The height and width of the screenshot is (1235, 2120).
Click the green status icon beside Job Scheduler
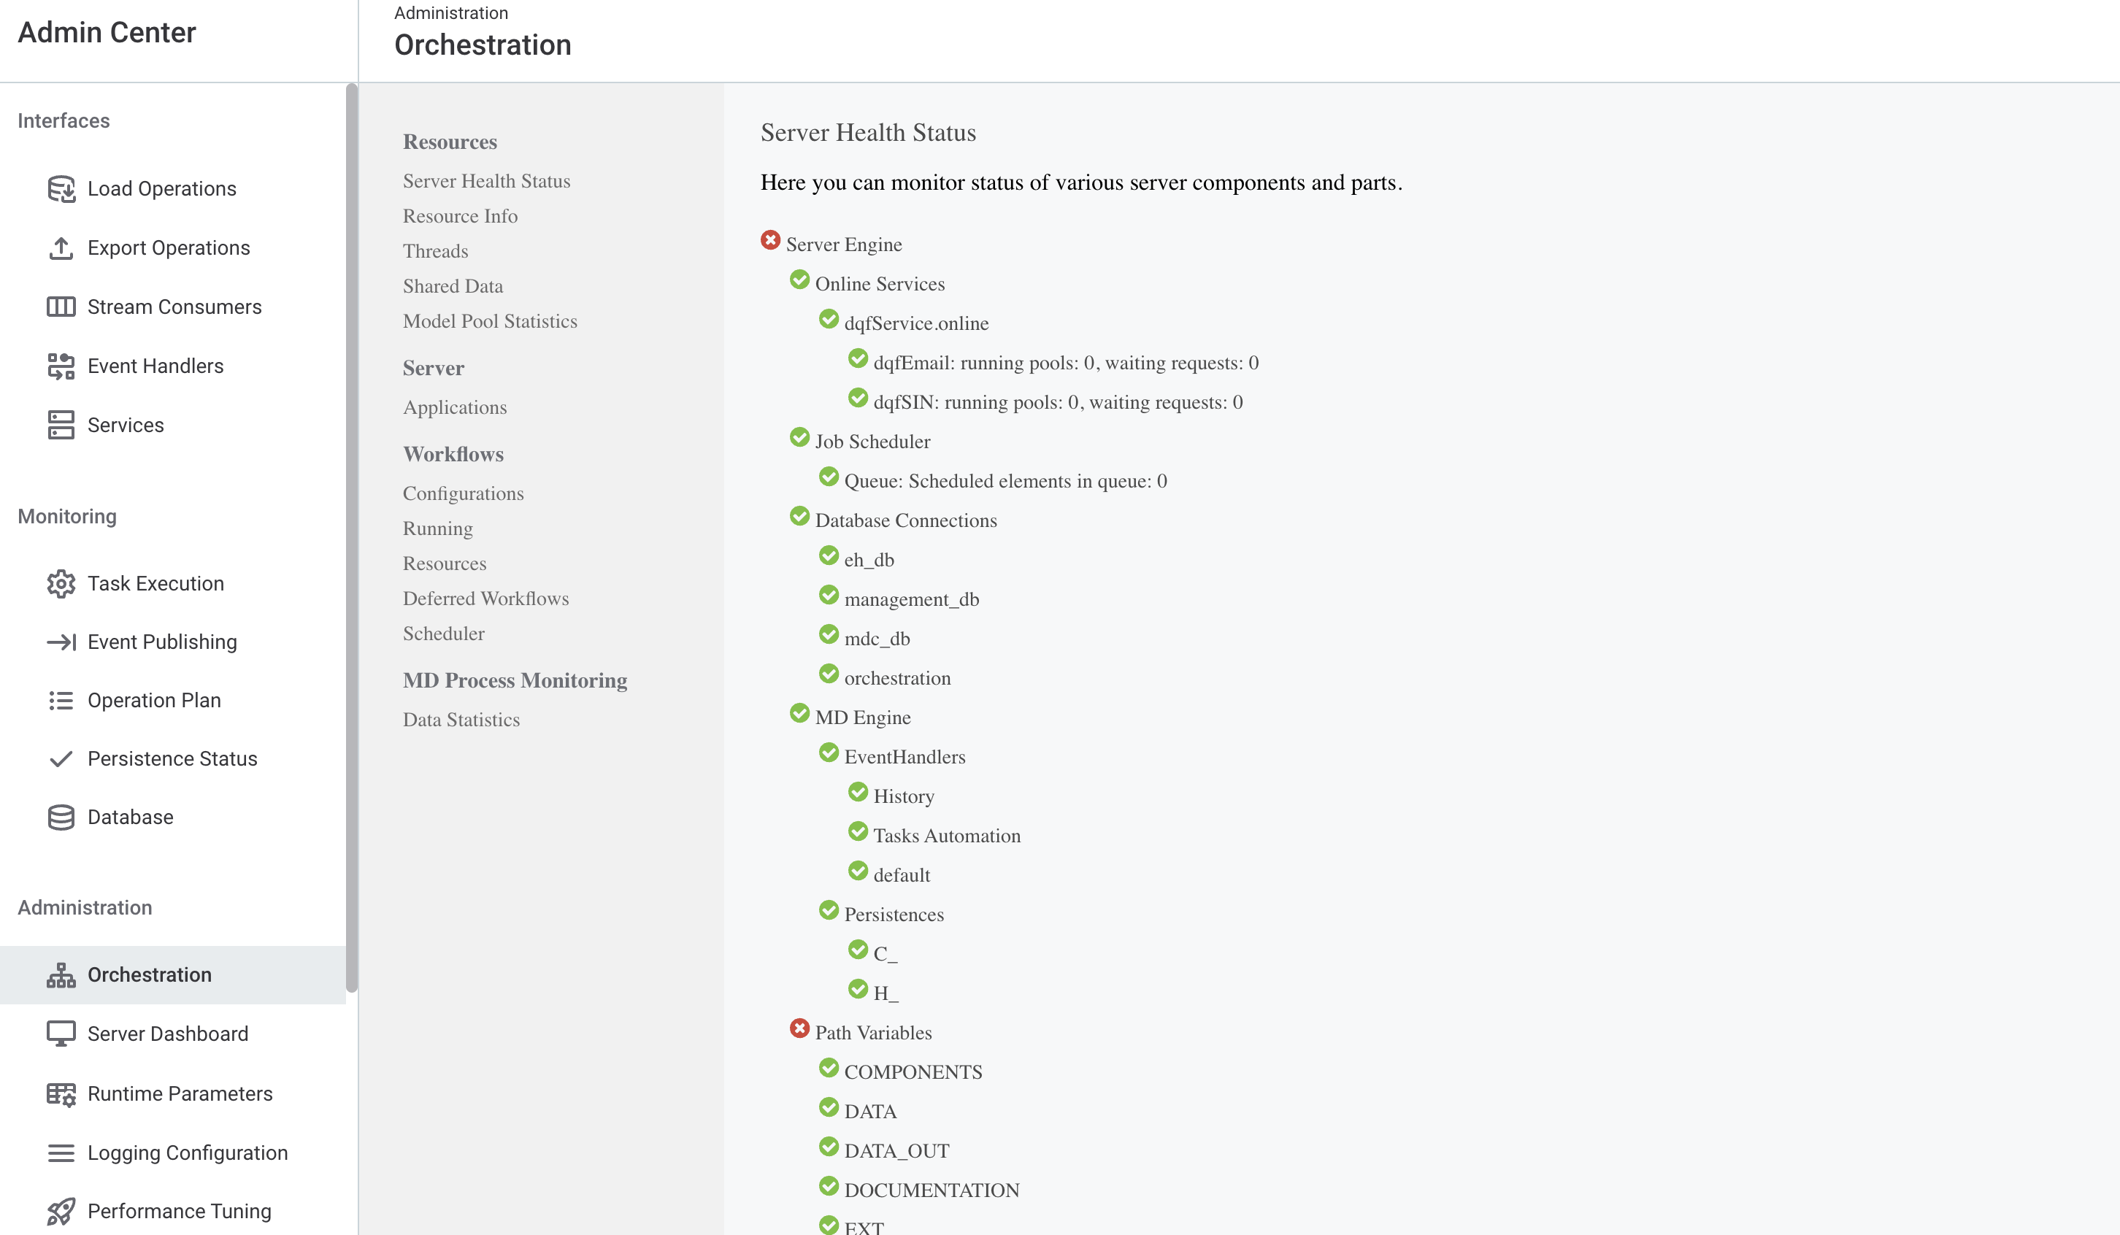(x=799, y=436)
